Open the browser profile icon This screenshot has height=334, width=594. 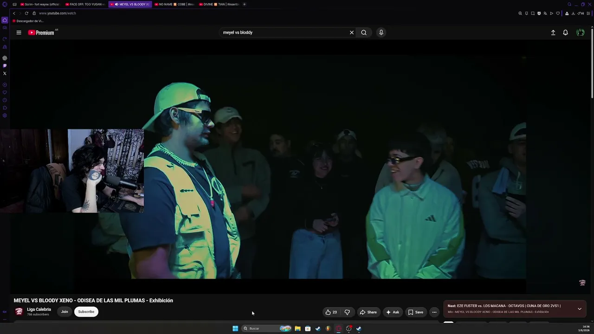[567, 13]
